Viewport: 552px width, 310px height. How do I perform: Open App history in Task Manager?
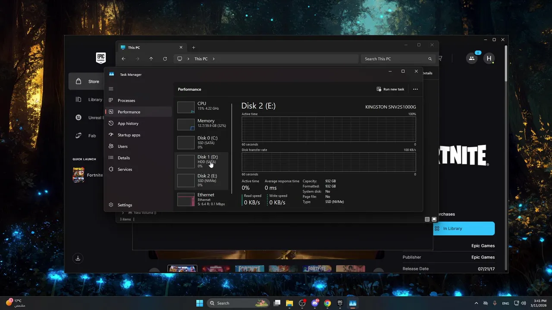[138, 124]
